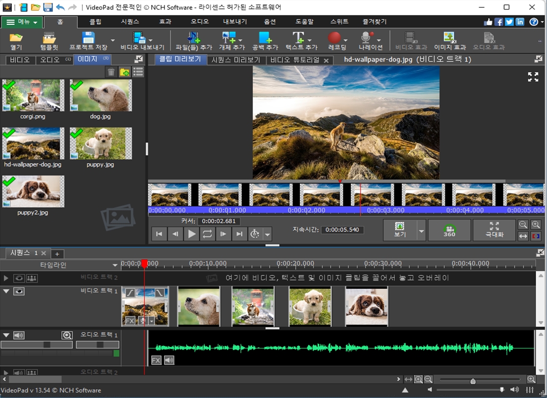Screen dimensions: 547x398
Task: Open the 타임라인 mode dropdown
Action: tap(115, 265)
